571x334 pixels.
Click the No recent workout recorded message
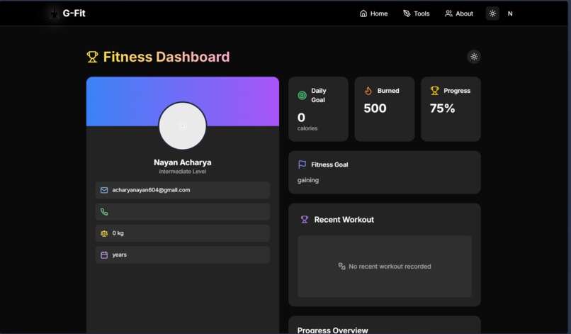click(390, 267)
